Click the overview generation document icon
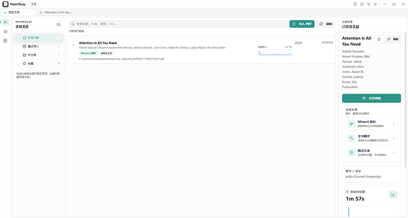This screenshot has width=408, height=218. tap(351, 153)
